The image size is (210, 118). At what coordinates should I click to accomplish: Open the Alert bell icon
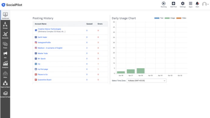coord(197,5)
